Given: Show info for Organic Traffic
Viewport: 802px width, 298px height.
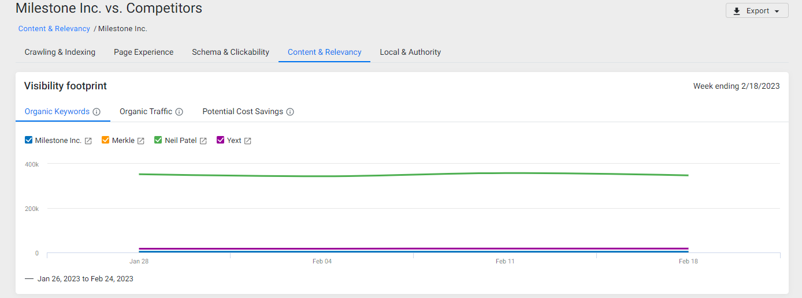Looking at the screenshot, I should pyautogui.click(x=179, y=112).
